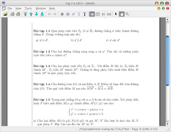Click the first printer icon

12,14
